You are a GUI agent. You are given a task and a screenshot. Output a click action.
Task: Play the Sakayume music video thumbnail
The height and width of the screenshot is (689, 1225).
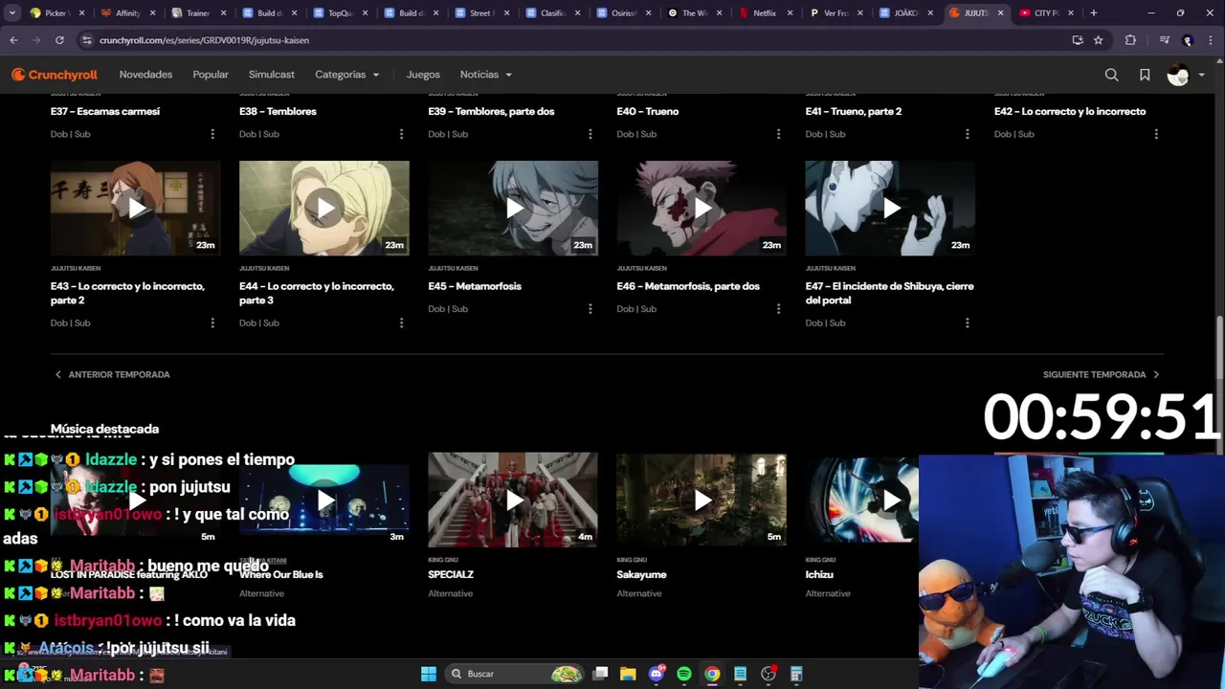click(702, 500)
